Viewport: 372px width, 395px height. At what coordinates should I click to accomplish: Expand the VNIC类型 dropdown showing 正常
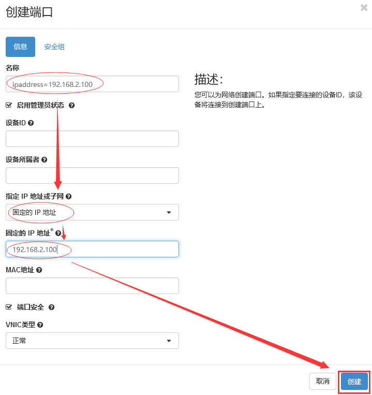point(93,341)
